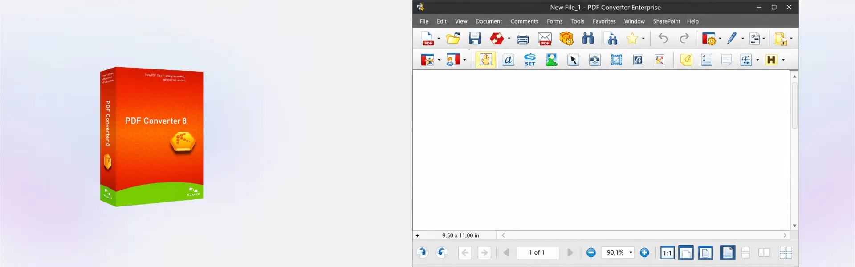Select the dashed-frame crop tool
The image size is (855, 267).
click(616, 60)
